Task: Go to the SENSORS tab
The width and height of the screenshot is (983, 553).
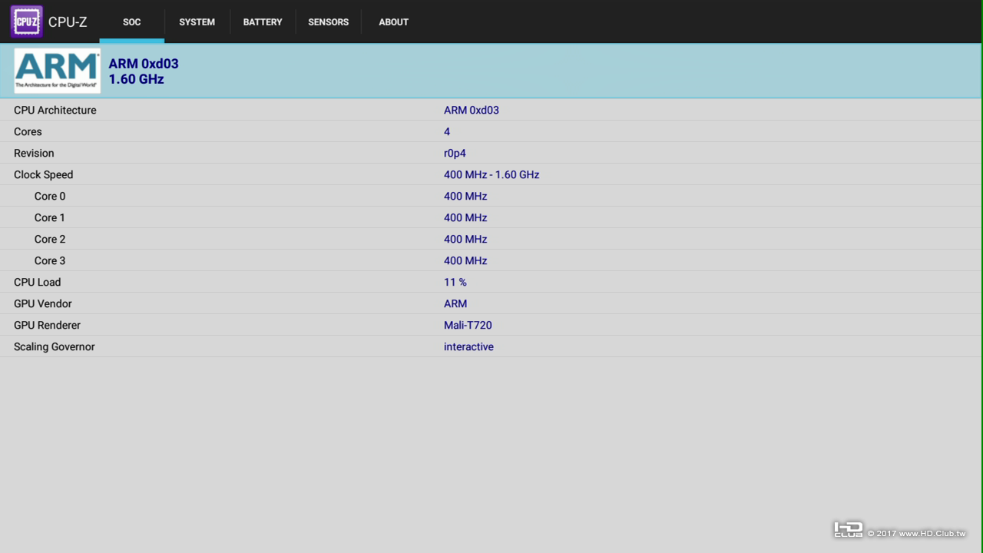Action: pos(329,22)
